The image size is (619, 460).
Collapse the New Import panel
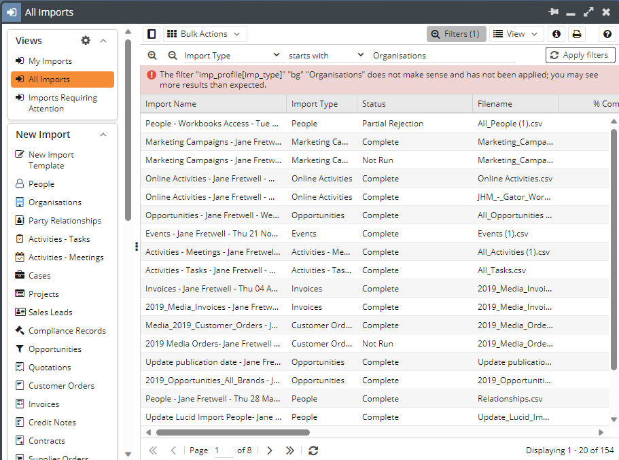tap(103, 135)
